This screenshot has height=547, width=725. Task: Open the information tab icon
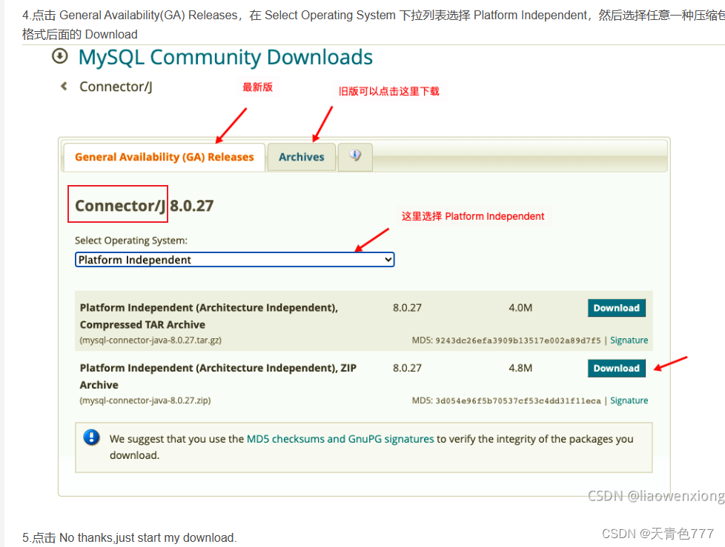point(355,156)
